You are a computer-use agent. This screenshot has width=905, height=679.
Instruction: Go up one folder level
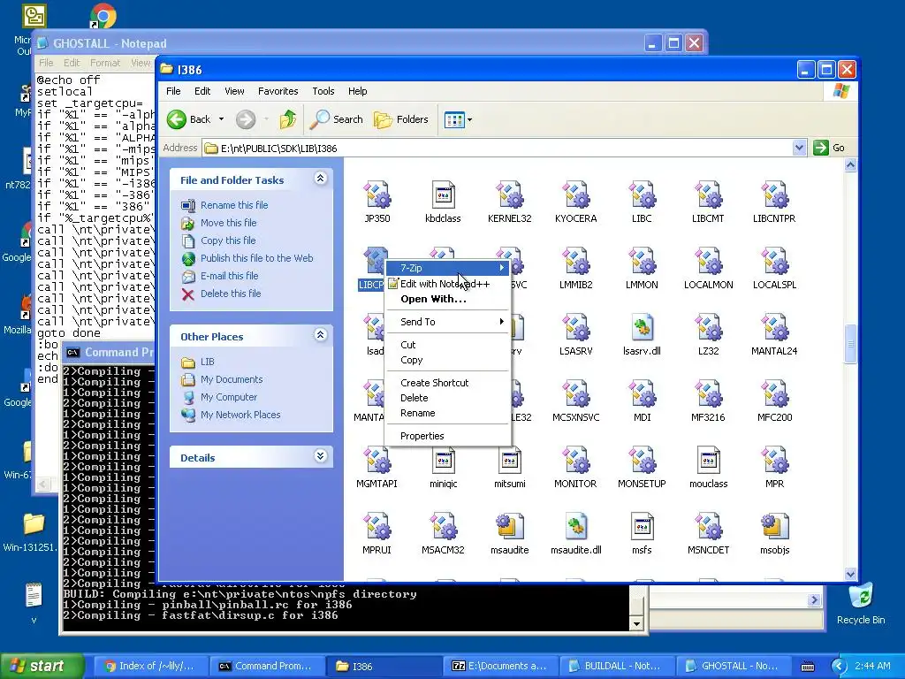[x=287, y=119]
